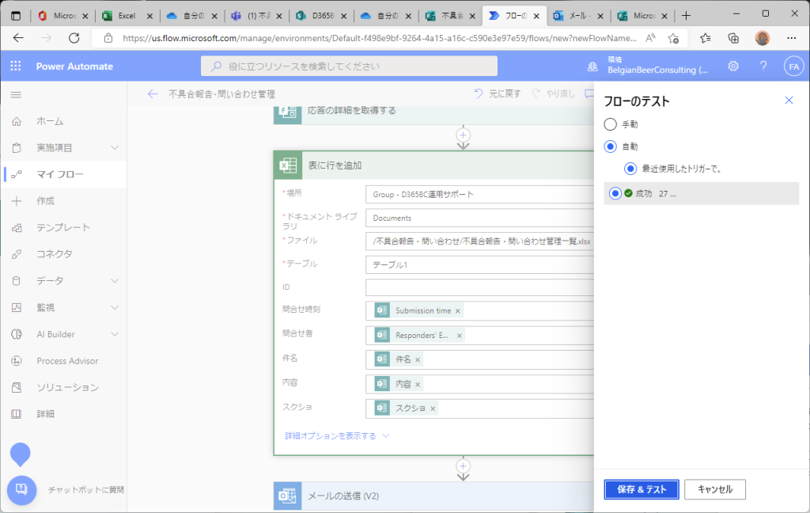Click the マイ フロー flow icon
810x513 pixels.
(17, 174)
